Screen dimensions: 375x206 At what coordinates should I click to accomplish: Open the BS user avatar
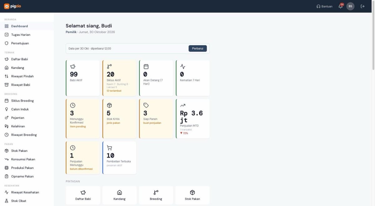350,6
